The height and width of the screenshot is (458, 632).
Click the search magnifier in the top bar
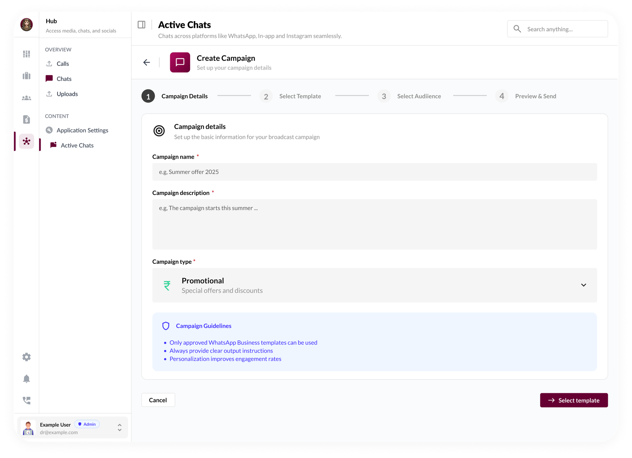click(x=517, y=29)
